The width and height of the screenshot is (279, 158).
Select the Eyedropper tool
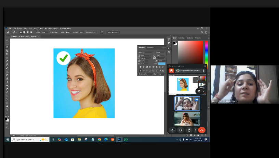pos(7,61)
